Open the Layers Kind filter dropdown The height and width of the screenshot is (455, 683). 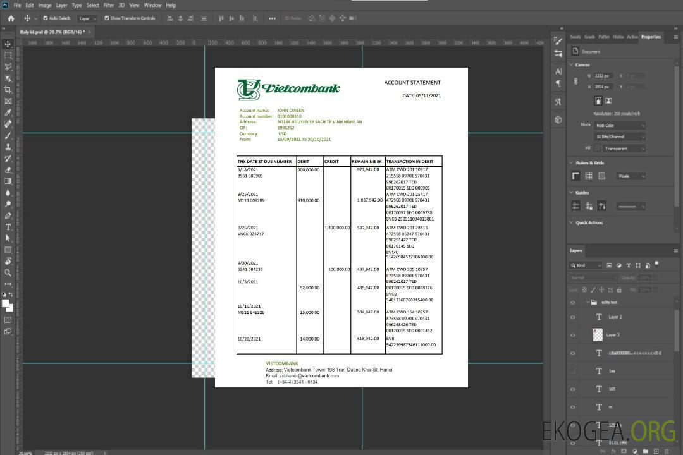[586, 265]
